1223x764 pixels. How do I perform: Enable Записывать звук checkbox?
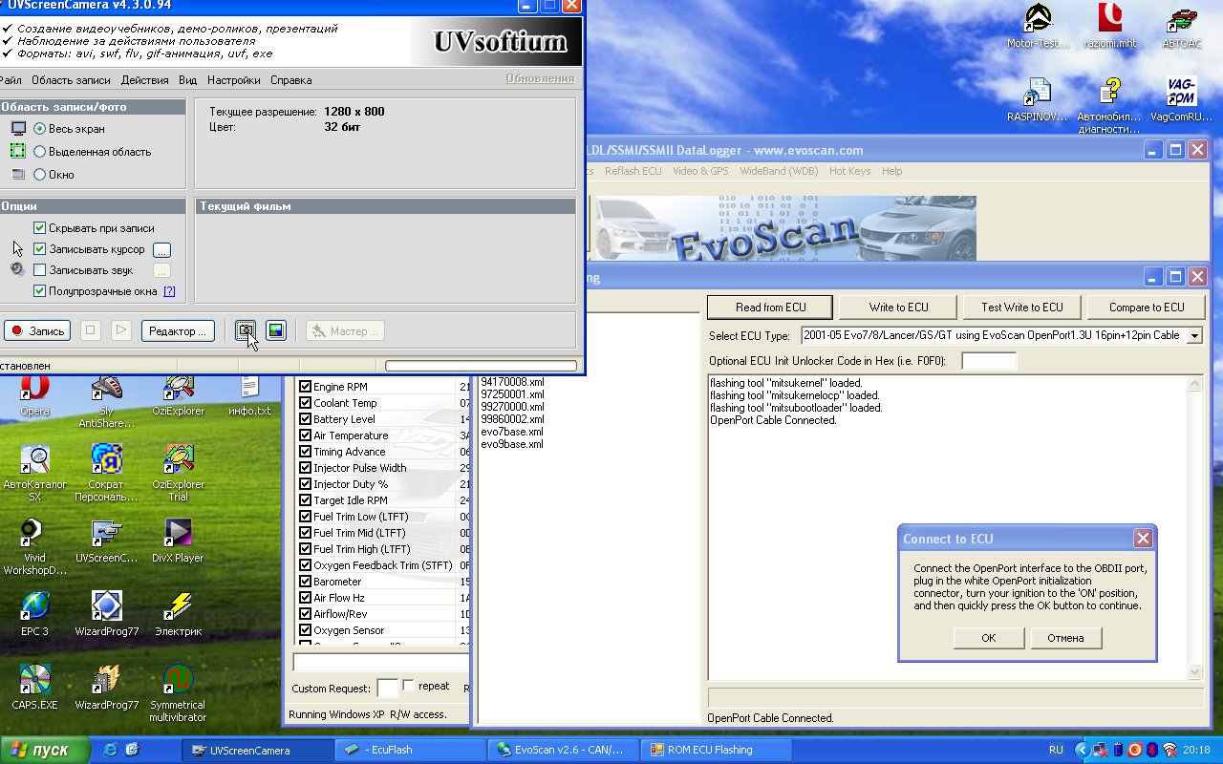coord(39,270)
